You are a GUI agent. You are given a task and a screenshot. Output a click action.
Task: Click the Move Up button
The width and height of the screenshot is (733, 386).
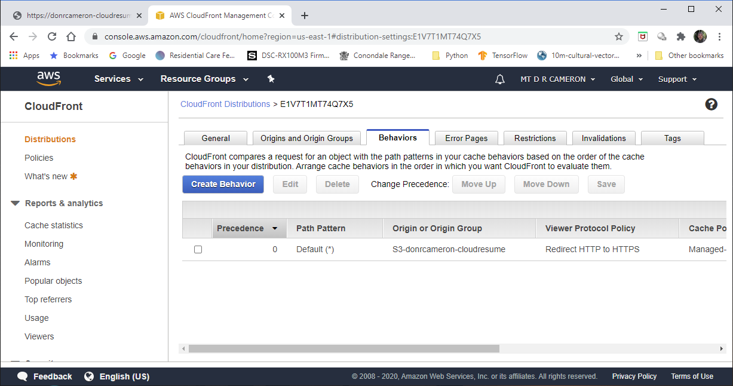pyautogui.click(x=479, y=184)
